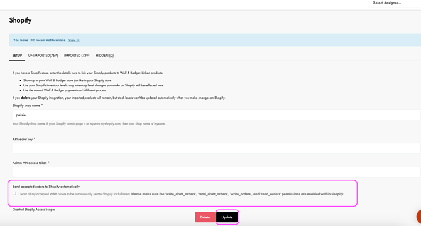This screenshot has width=421, height=226.
Task: Enable automatic sending of orders to Shopify
Action: 14,193
